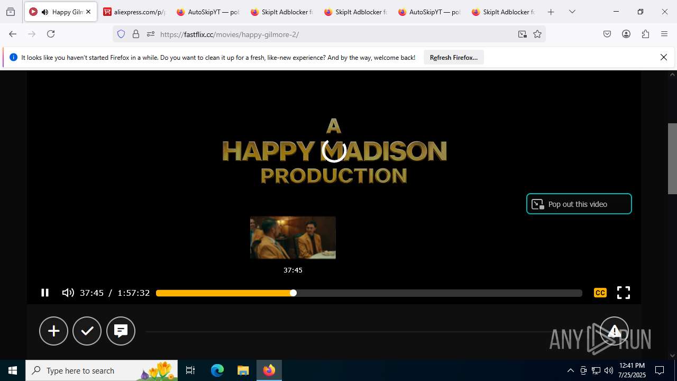Open the last SkipIt Adblocker tab

(503, 12)
